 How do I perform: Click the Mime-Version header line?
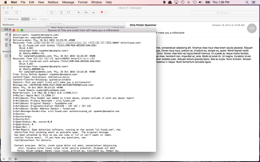click(45, 93)
